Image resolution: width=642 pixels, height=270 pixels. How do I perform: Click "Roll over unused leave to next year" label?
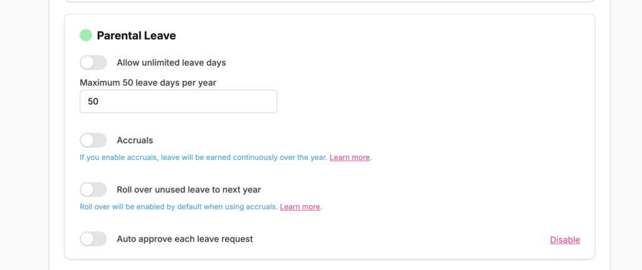pos(189,189)
